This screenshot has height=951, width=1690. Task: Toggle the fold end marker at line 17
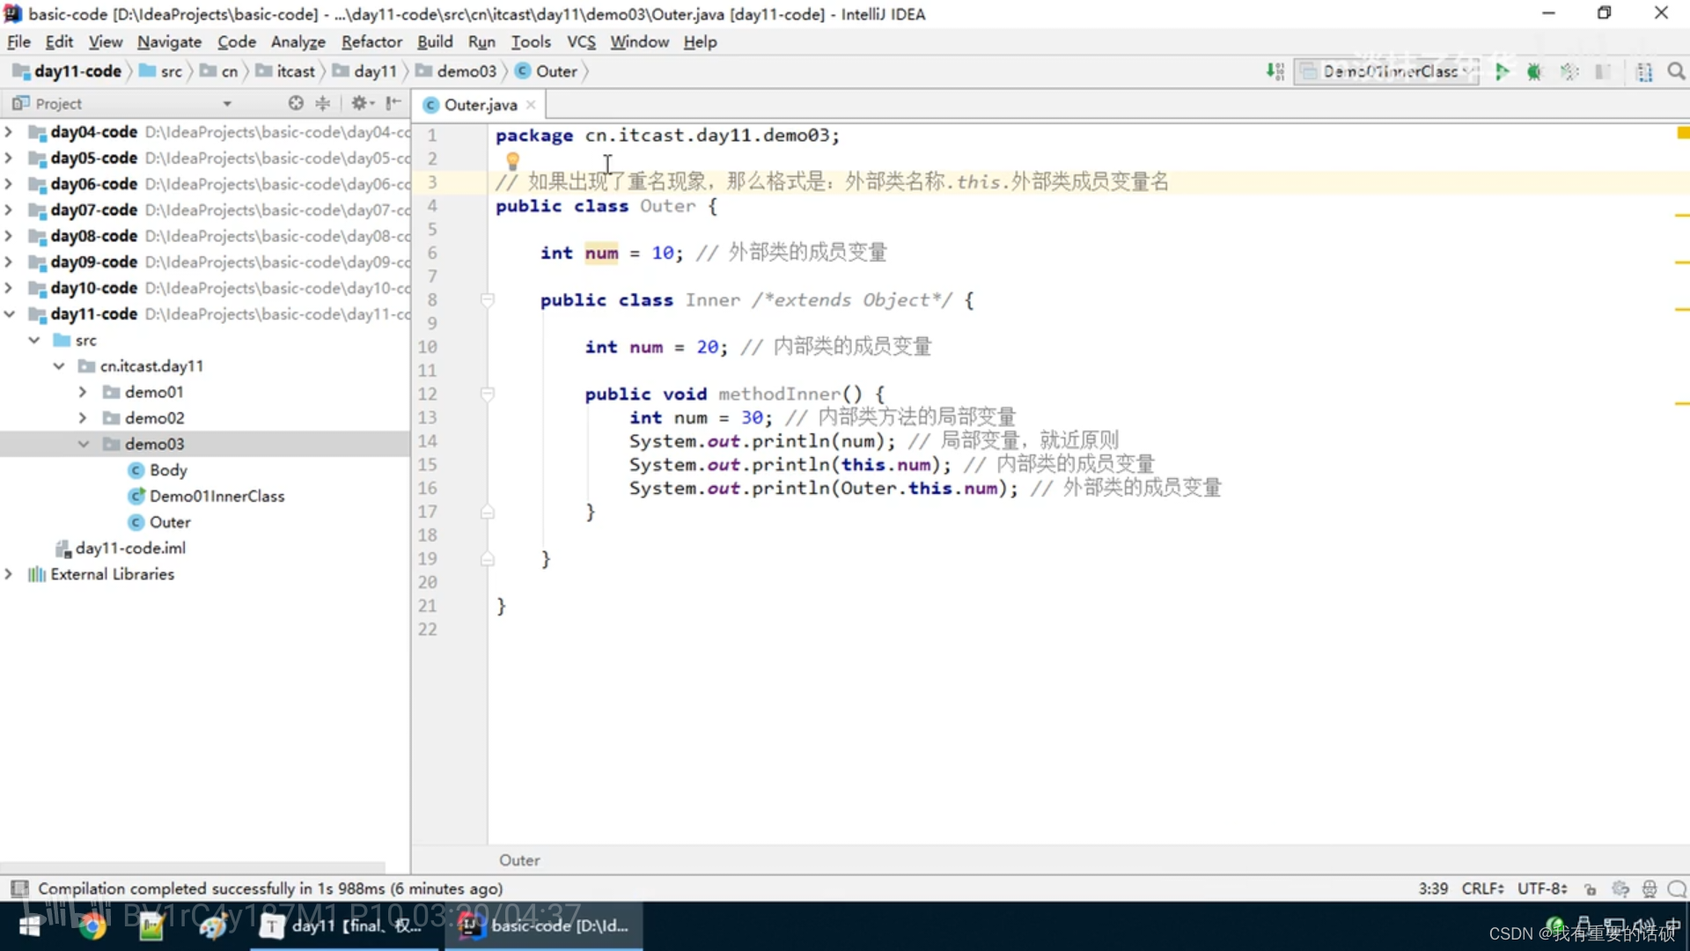(487, 512)
